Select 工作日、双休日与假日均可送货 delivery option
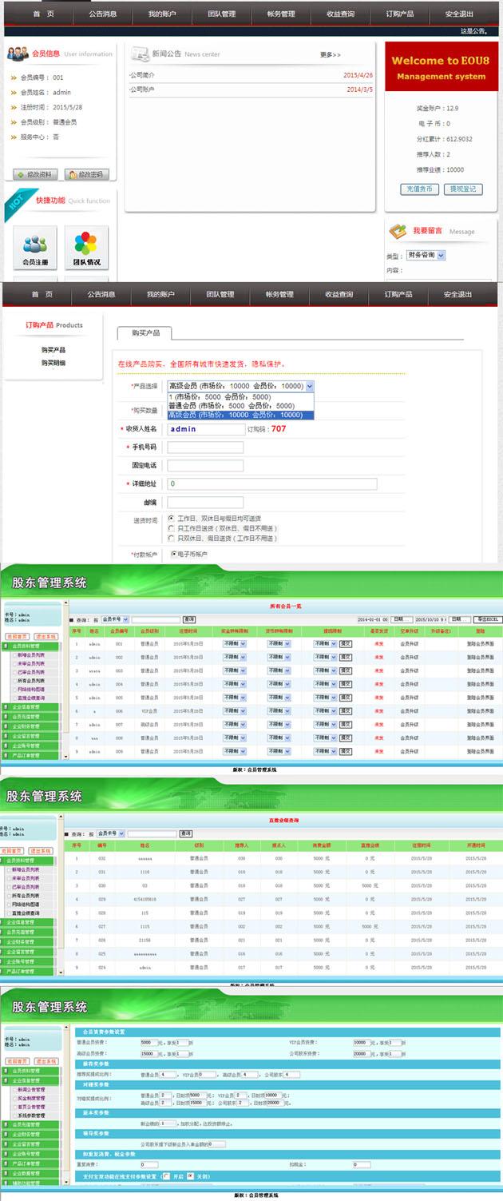The height and width of the screenshot is (1201, 503). point(171,519)
